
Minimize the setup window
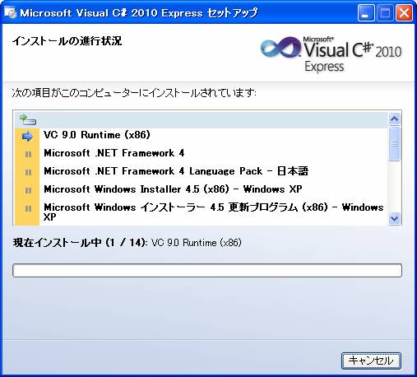point(366,13)
